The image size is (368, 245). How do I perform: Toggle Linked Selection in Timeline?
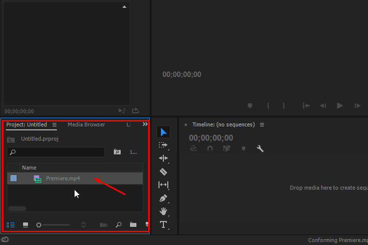[227, 148]
